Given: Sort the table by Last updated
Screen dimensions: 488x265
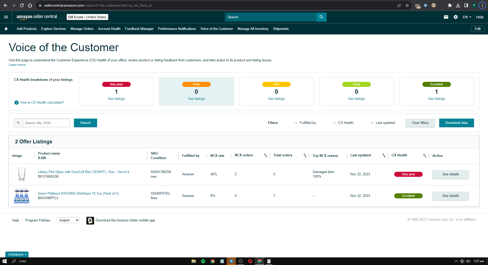Looking at the screenshot, I should pyautogui.click(x=384, y=156).
